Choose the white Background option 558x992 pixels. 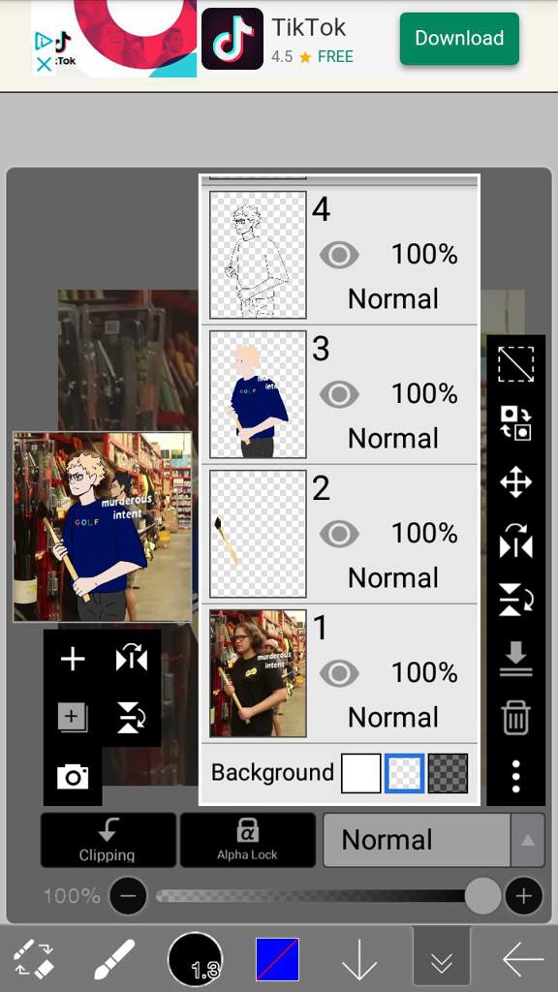click(361, 773)
